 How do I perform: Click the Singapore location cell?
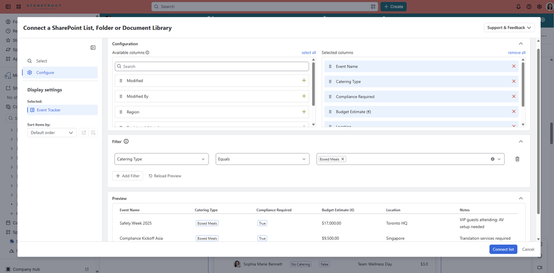click(395, 239)
